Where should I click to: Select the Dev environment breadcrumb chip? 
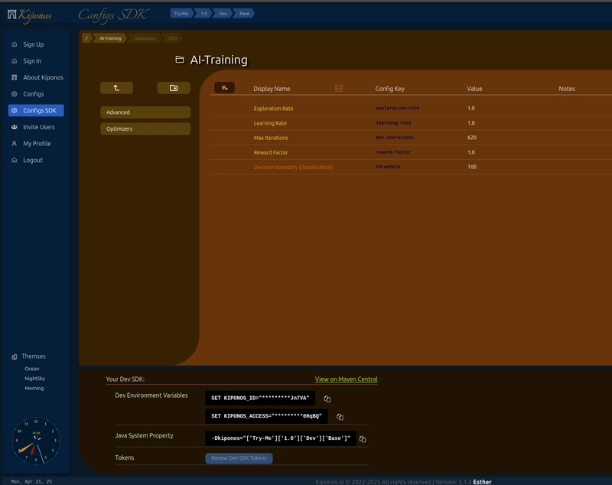pos(223,14)
